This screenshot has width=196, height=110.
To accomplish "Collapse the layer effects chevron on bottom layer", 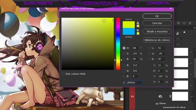I will (x=193, y=96).
